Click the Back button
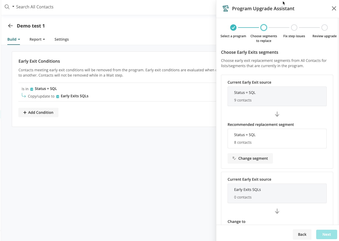Image resolution: width=339 pixels, height=241 pixels. pyautogui.click(x=302, y=234)
